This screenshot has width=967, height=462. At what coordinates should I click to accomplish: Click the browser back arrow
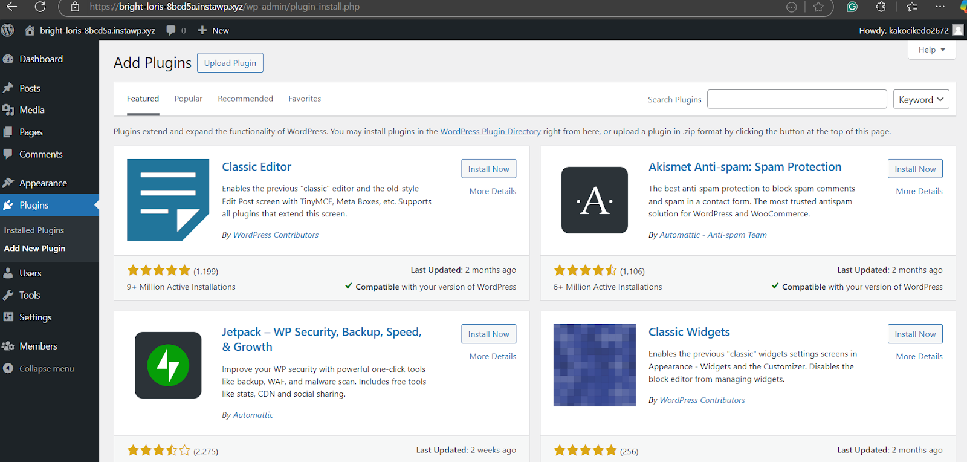point(11,7)
